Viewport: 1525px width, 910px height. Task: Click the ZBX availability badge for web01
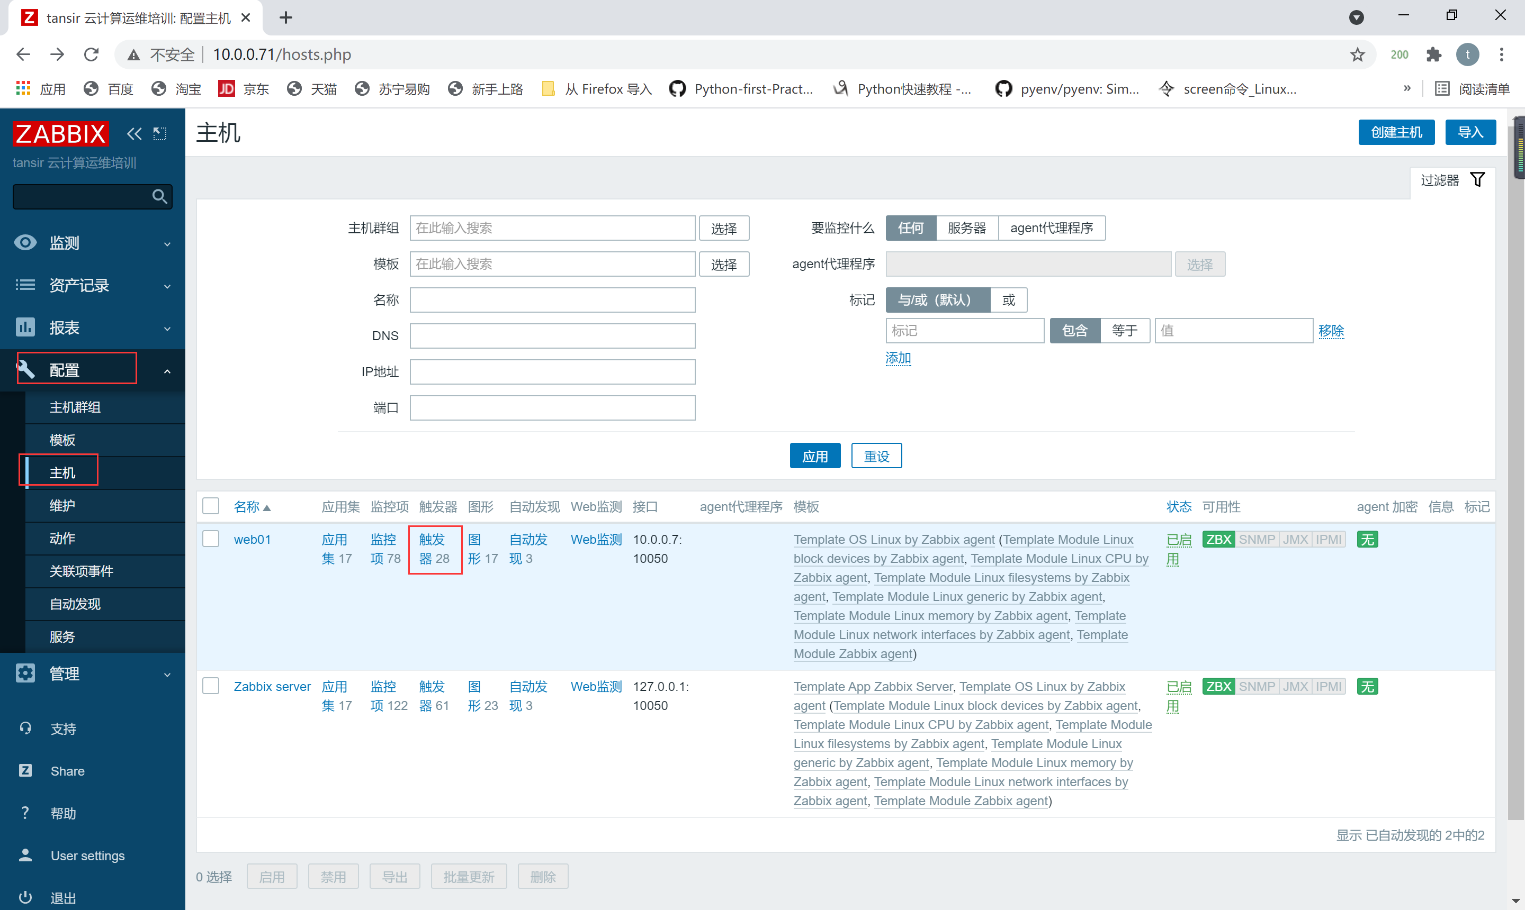click(1218, 539)
